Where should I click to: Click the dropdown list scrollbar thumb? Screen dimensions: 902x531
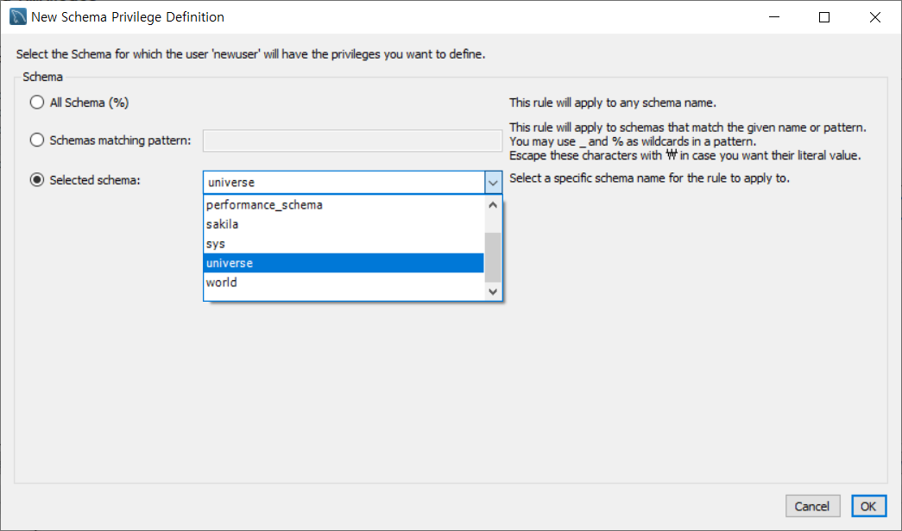click(x=493, y=258)
